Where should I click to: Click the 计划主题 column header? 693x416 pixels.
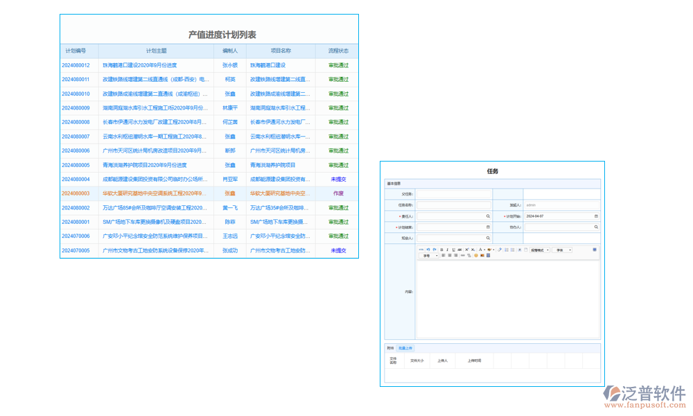[x=156, y=51]
